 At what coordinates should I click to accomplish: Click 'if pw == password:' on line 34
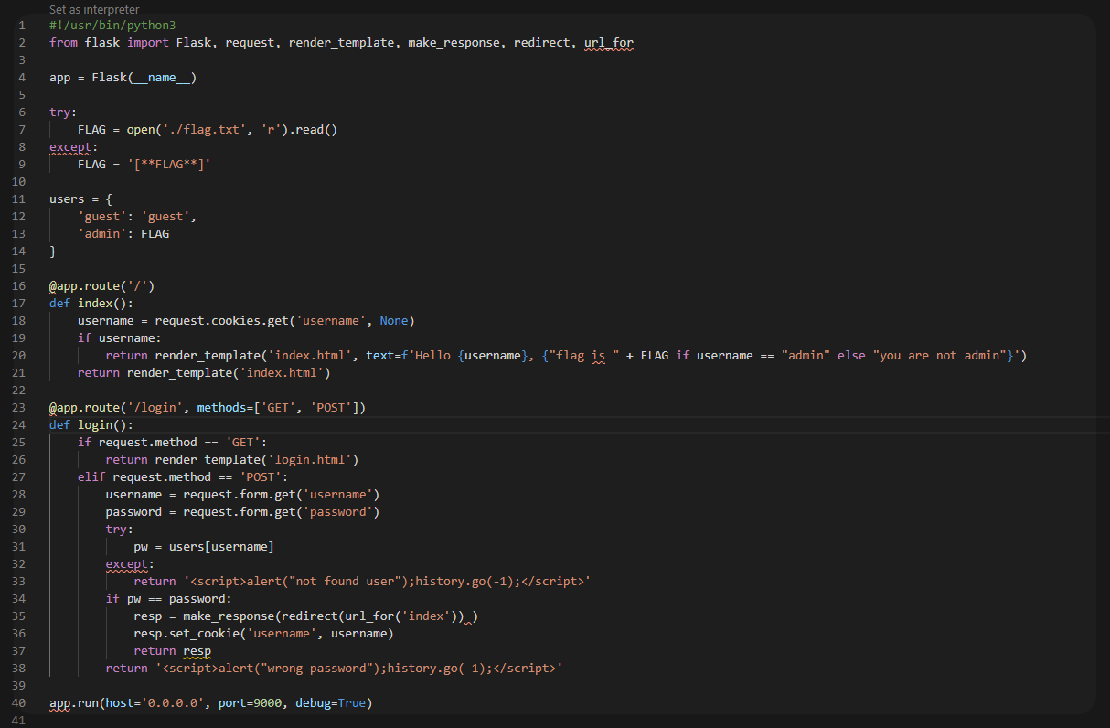(169, 599)
